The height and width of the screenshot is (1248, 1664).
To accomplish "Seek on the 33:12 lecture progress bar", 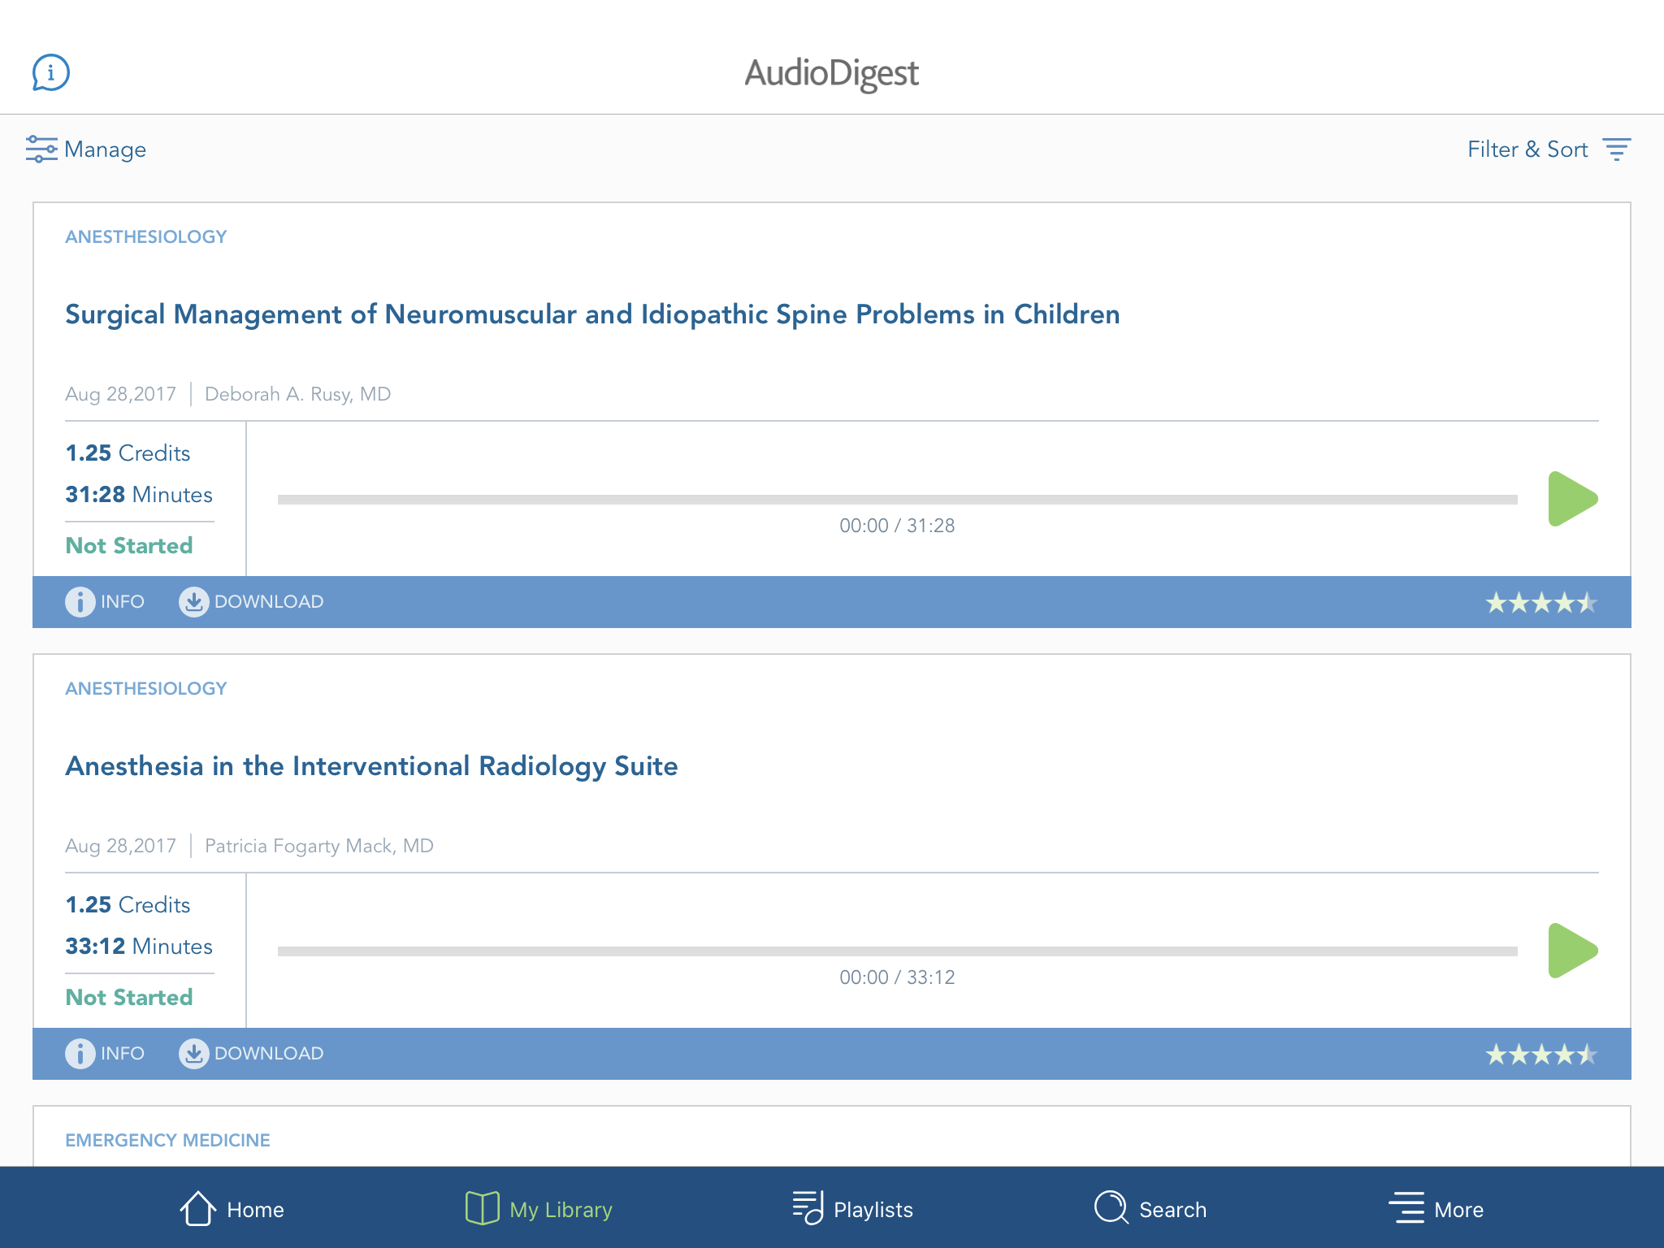I will (x=897, y=951).
